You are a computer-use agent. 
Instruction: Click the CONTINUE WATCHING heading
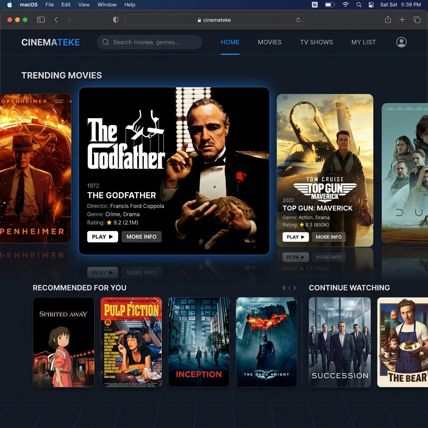(x=349, y=288)
